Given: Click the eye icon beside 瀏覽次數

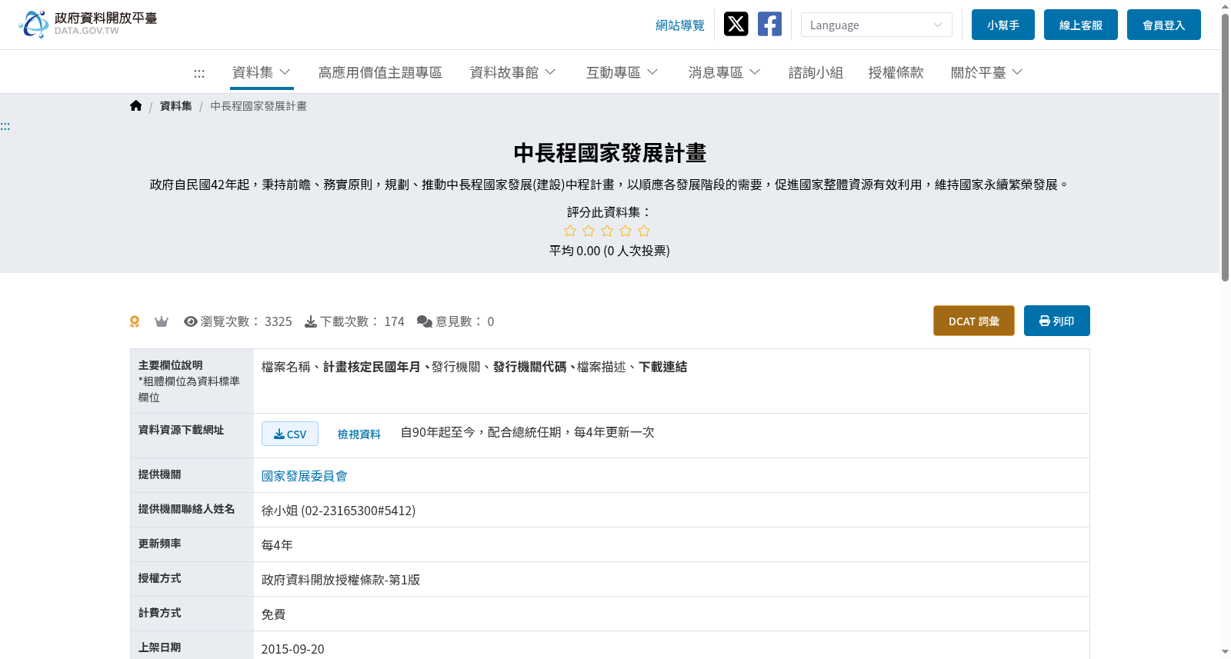Looking at the screenshot, I should coord(191,321).
